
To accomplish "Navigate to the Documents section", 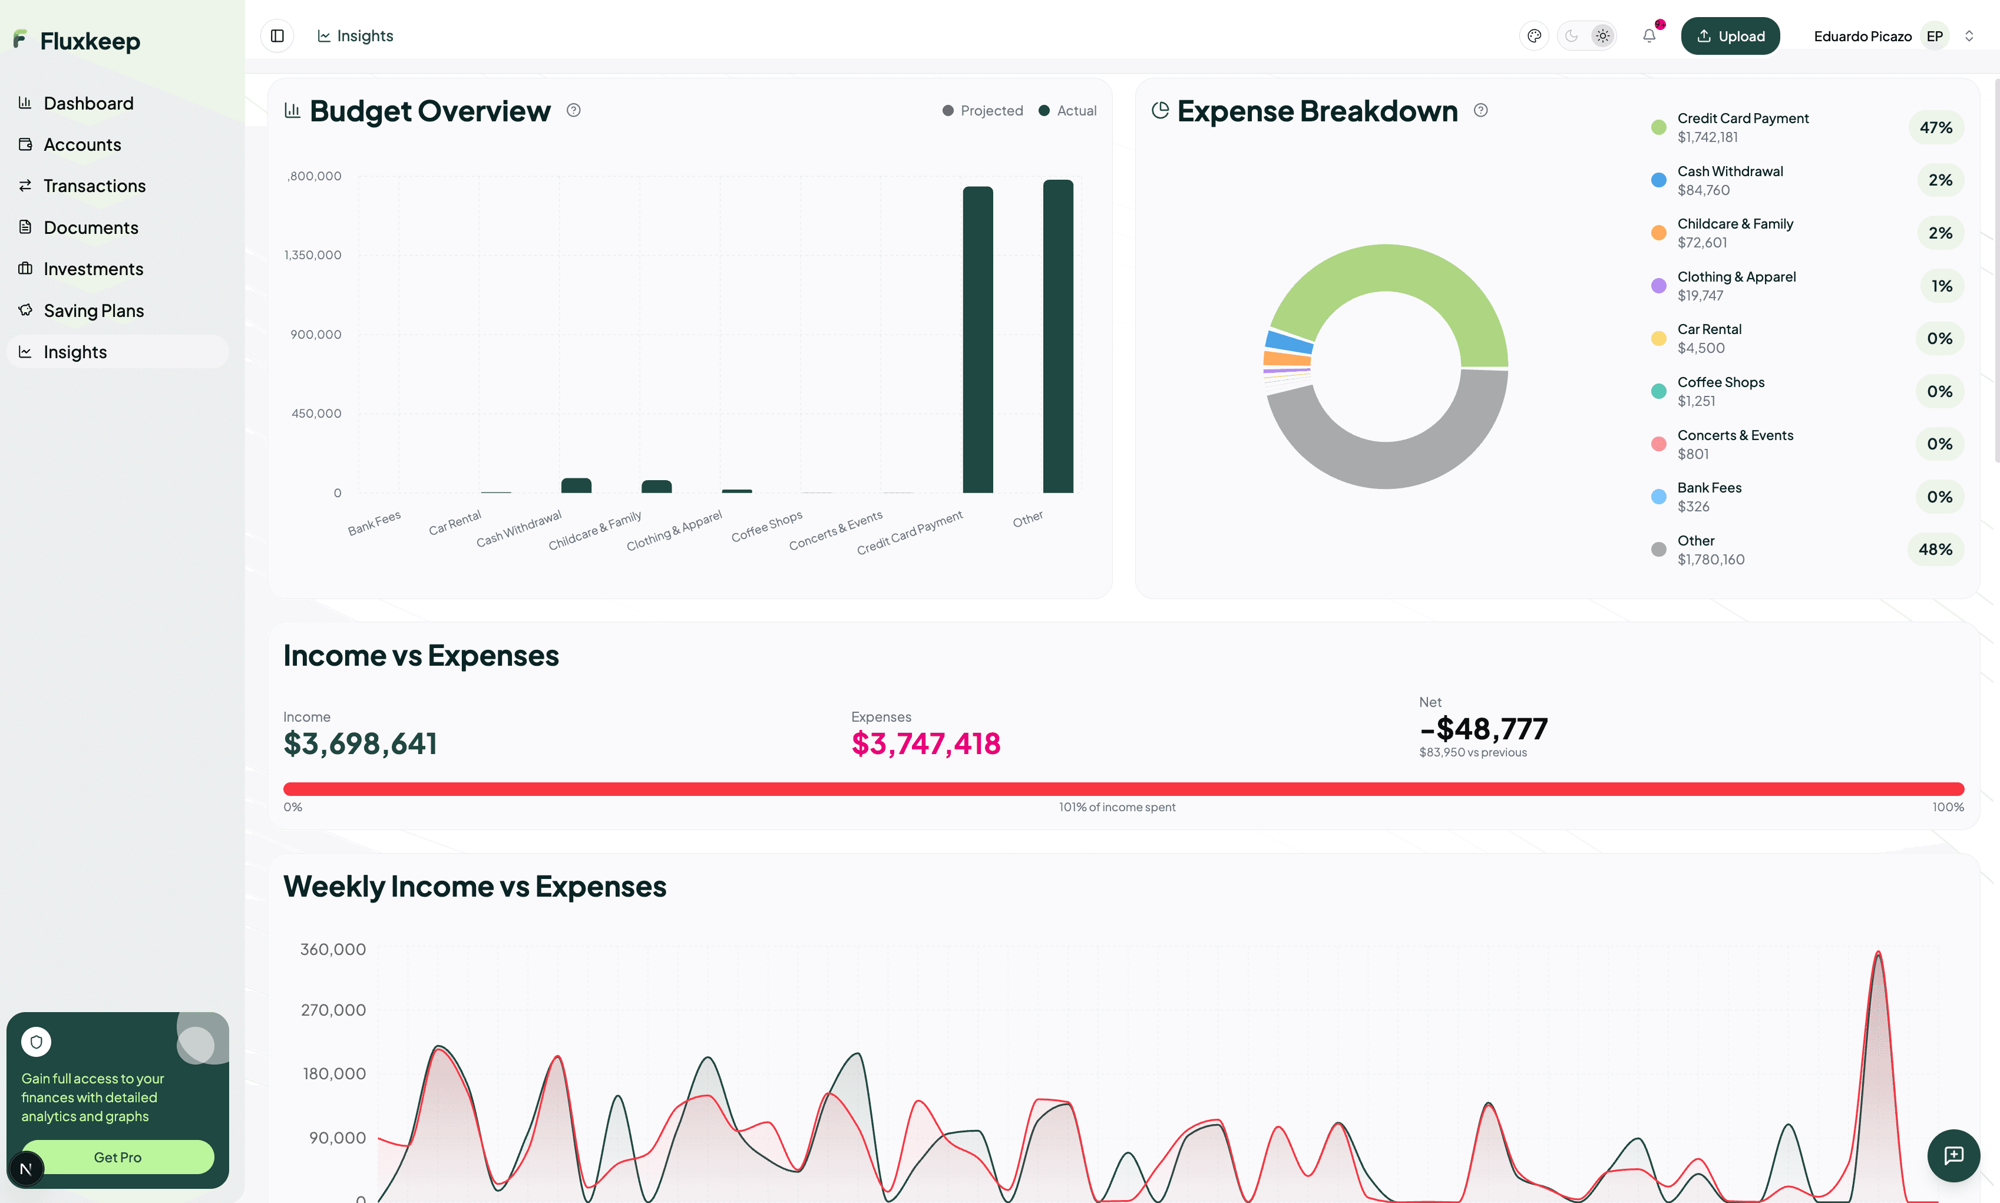I will coord(91,227).
